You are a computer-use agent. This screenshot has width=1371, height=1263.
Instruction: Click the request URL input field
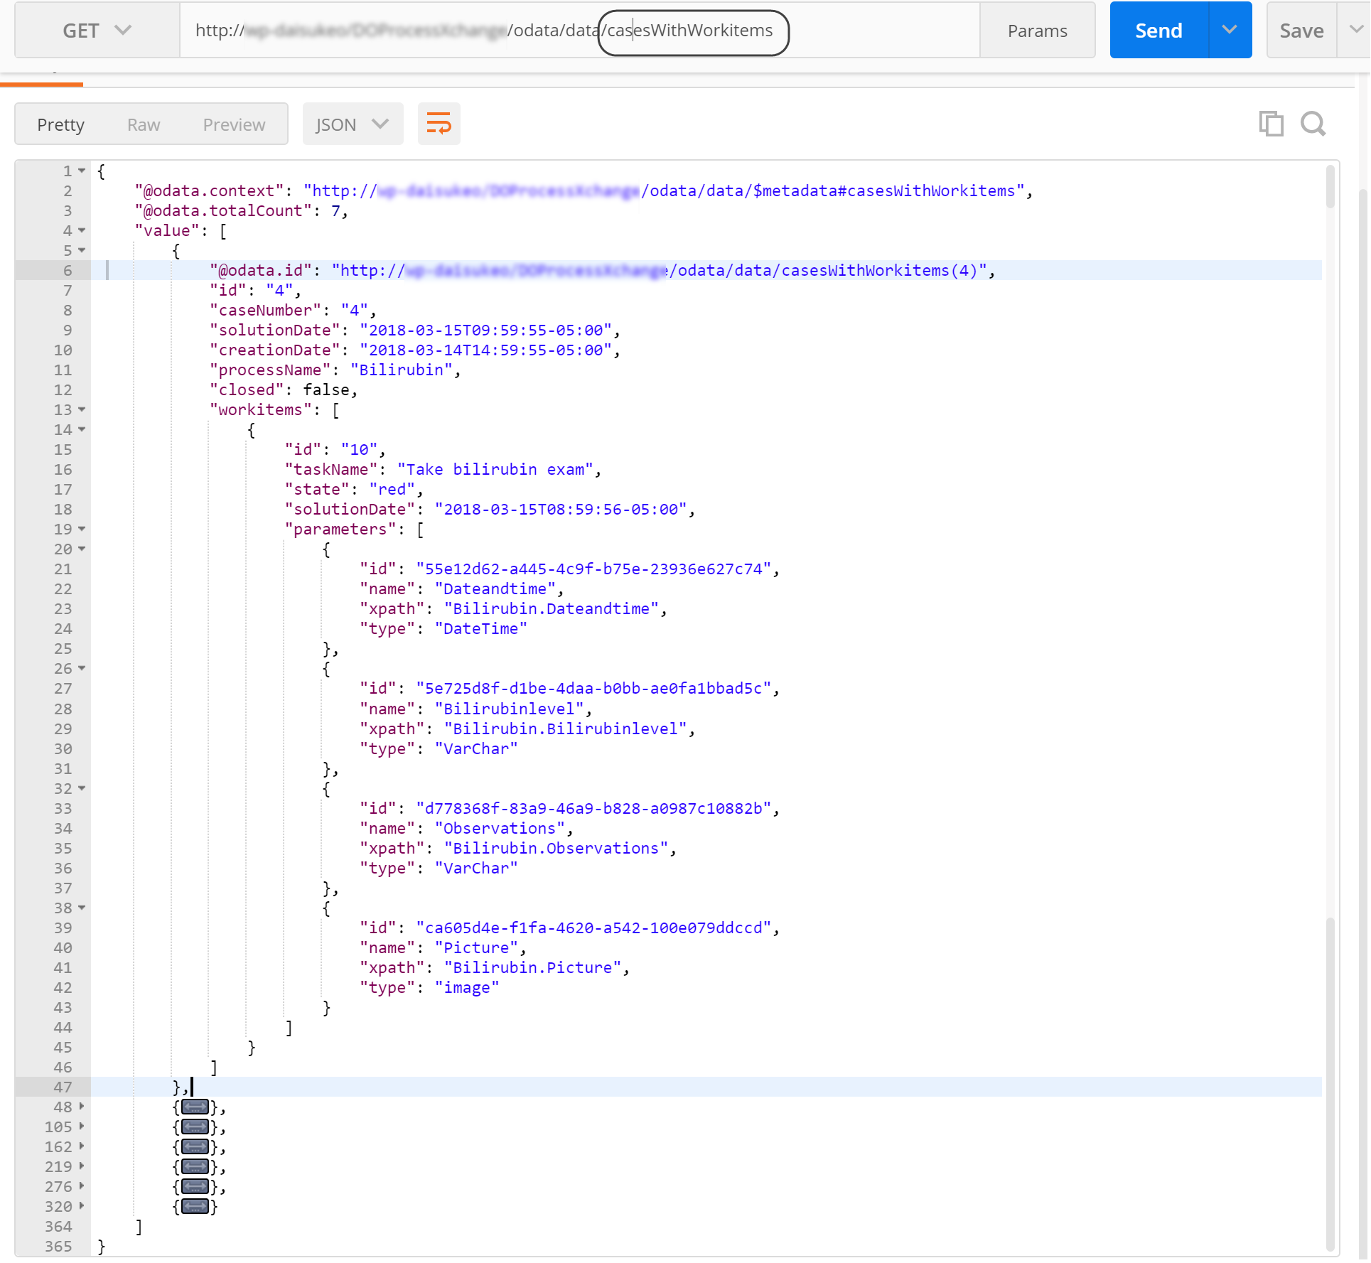(x=579, y=31)
